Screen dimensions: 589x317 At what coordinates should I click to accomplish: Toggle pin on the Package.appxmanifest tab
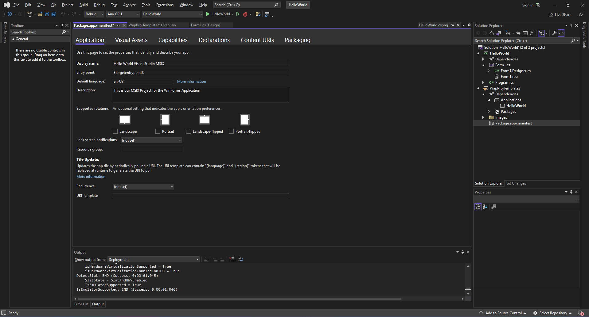coord(119,25)
